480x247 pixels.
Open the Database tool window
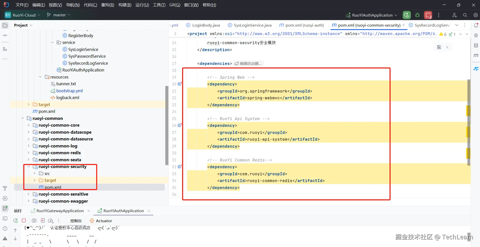pos(476,45)
